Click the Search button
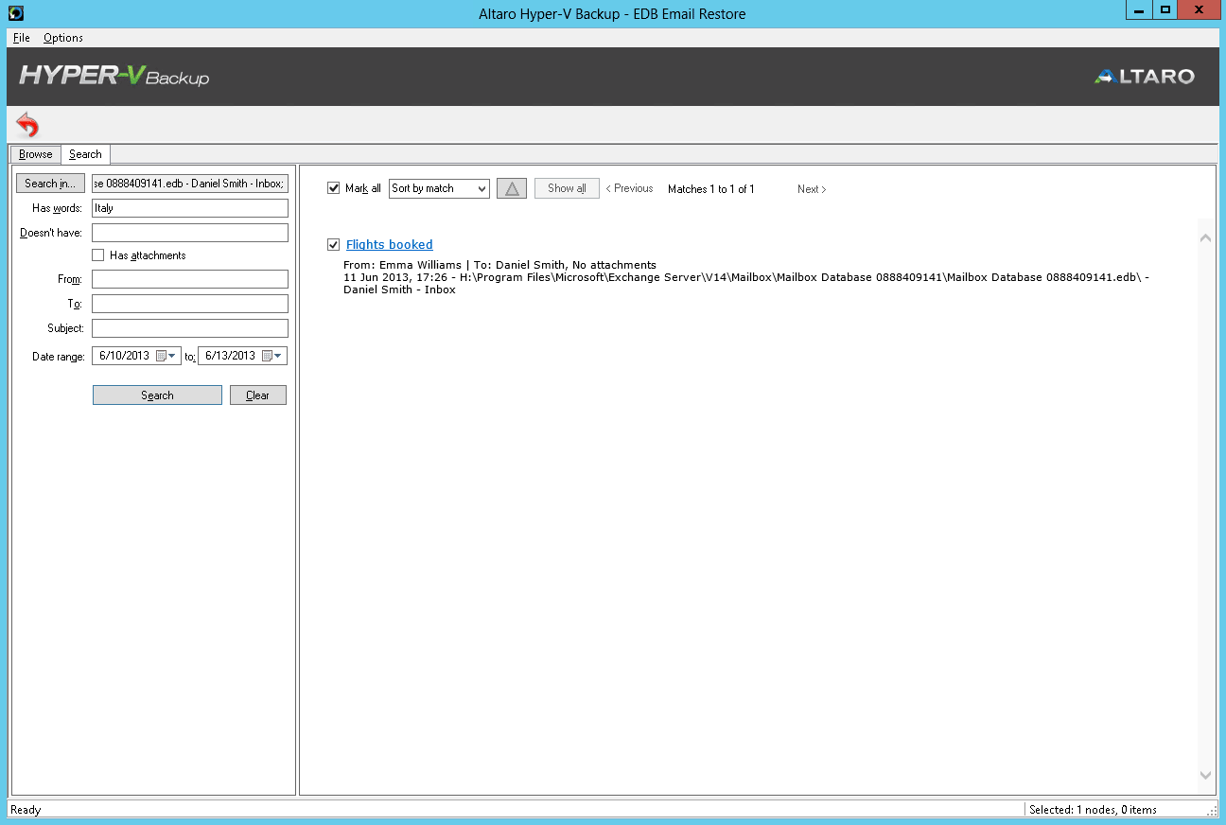Image resolution: width=1226 pixels, height=825 pixels. (157, 395)
